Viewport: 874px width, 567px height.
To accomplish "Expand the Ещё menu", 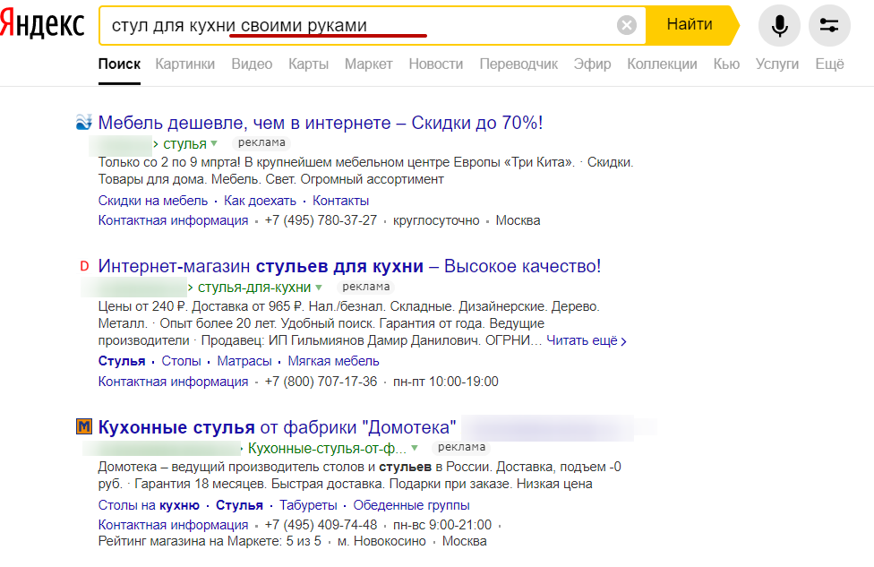I will pos(829,64).
